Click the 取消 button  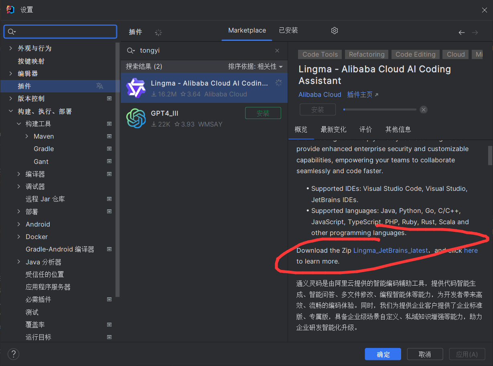click(x=425, y=354)
